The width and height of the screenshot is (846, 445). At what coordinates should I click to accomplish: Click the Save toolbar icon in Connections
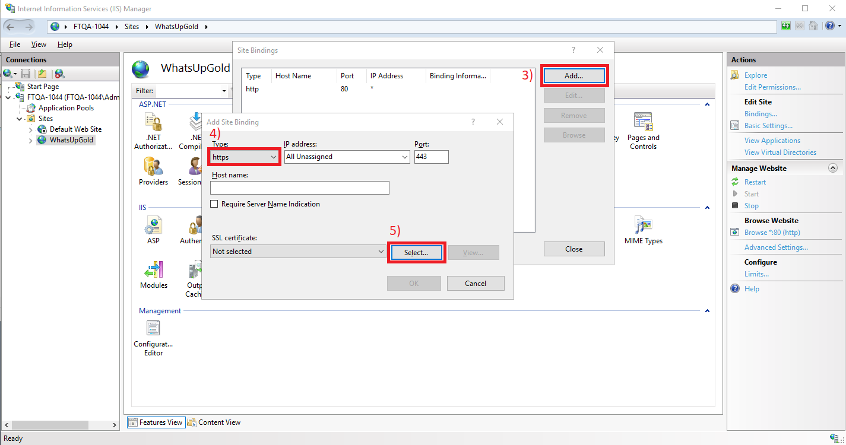[26, 74]
